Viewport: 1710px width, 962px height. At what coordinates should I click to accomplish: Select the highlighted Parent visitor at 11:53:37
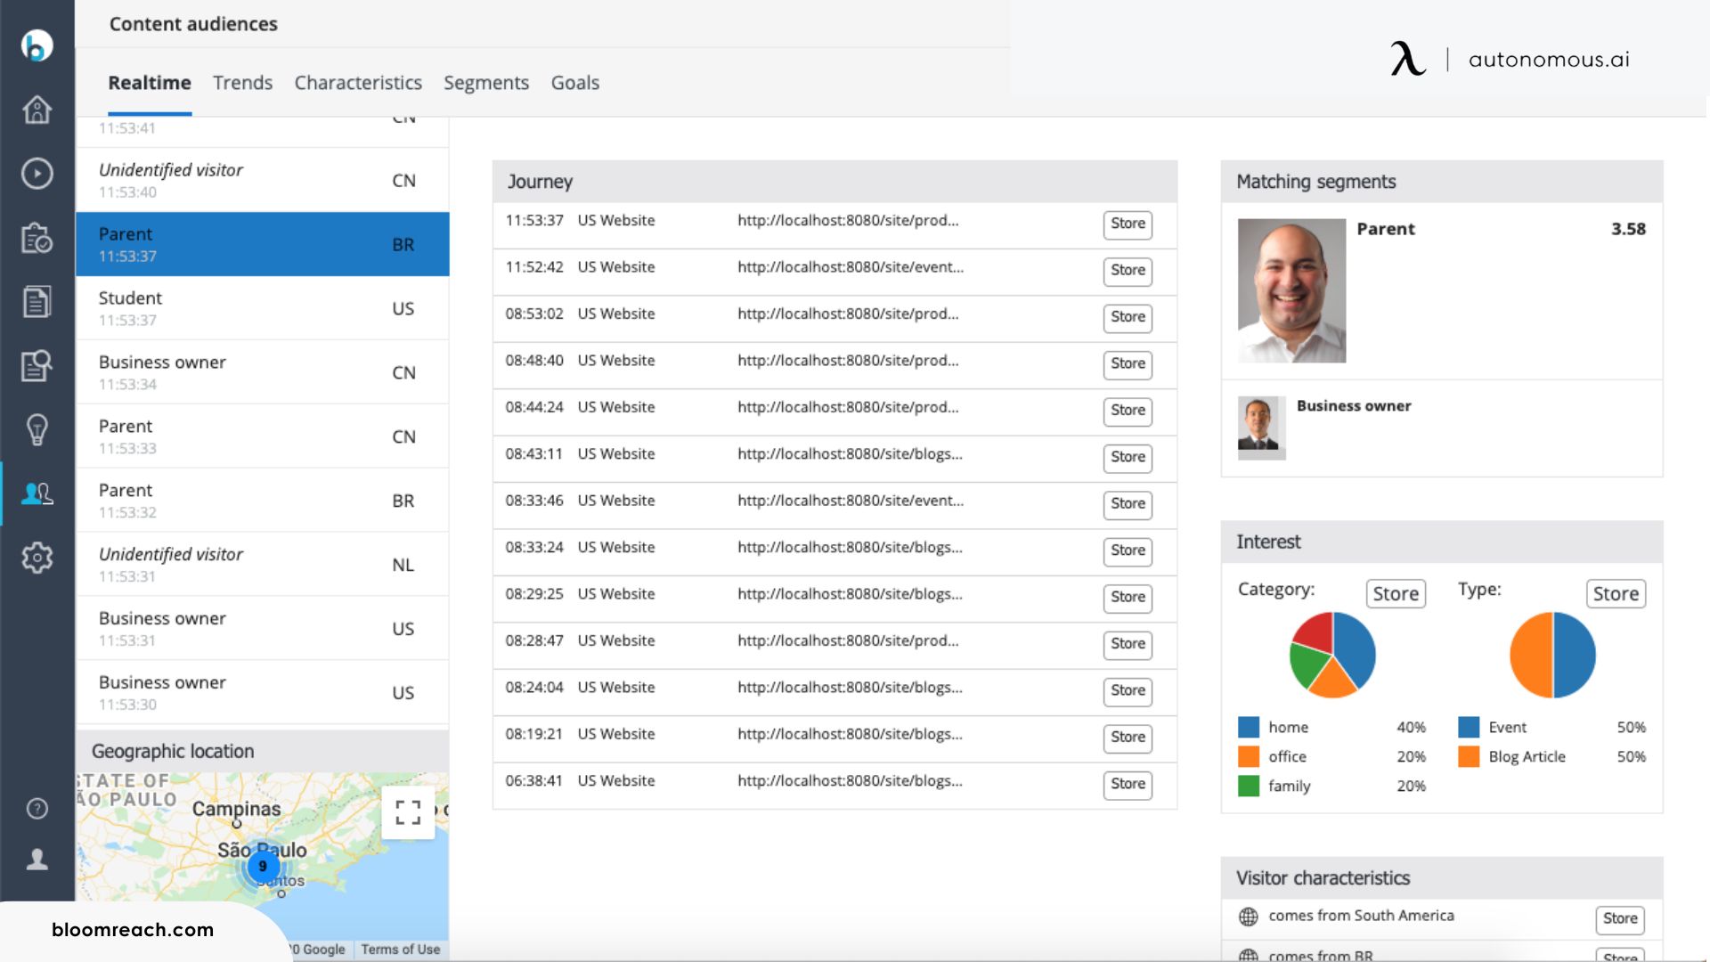tap(263, 244)
